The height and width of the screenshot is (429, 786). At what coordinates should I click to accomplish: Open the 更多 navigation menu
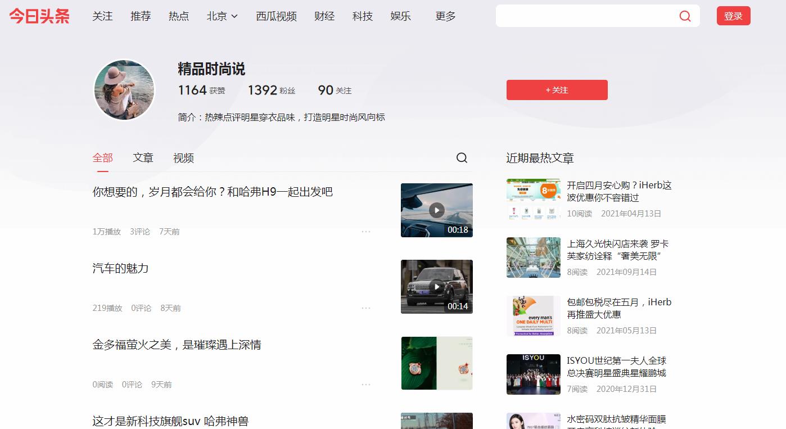pyautogui.click(x=445, y=16)
